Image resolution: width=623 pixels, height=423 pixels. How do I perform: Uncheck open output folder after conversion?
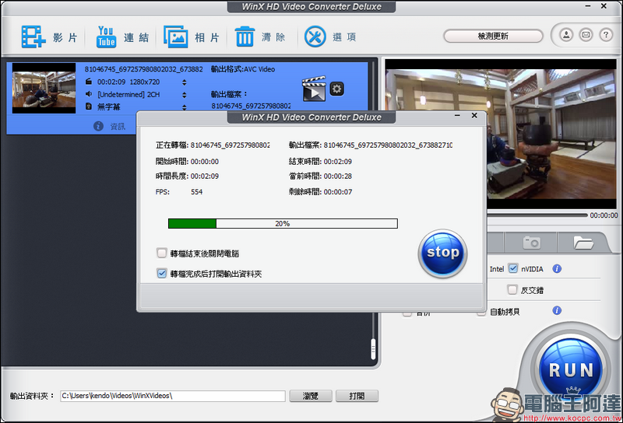[x=162, y=274]
